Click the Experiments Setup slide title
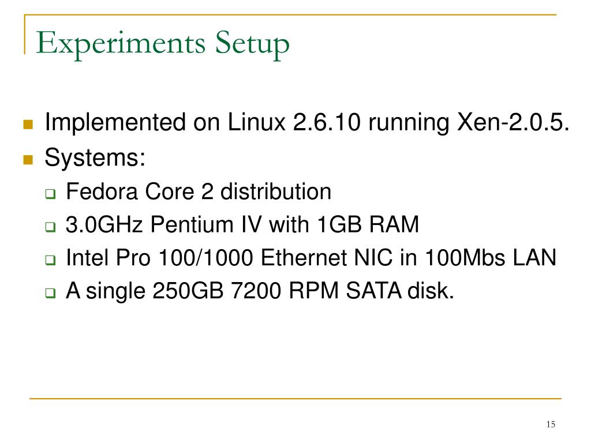This screenshot has height=443, width=591. (x=162, y=44)
